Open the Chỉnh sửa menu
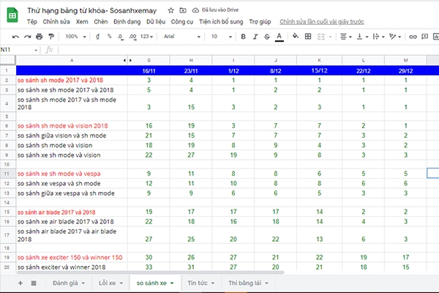 56,22
